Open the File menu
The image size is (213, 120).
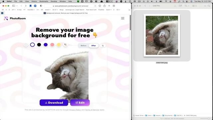point(16,1)
